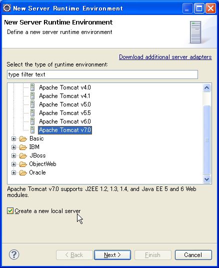Image resolution: width=219 pixels, height=268 pixels.
Task: Select Apache Tomcat v6.0 in the list
Action: point(65,121)
